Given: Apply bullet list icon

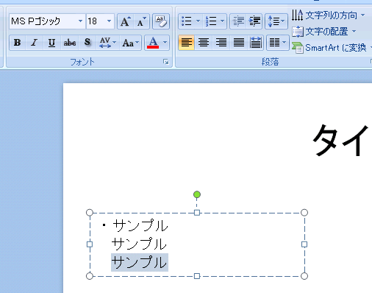Looking at the screenshot, I should (187, 21).
